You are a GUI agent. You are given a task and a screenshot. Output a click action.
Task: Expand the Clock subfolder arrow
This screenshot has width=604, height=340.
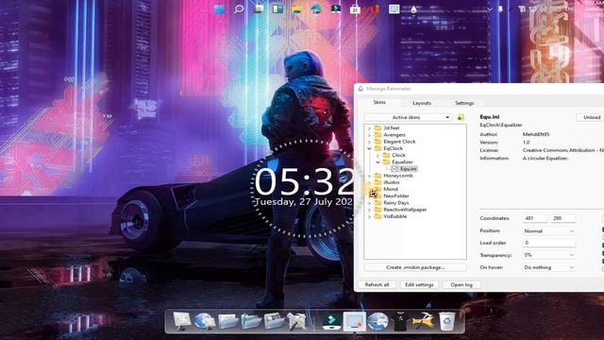377,155
